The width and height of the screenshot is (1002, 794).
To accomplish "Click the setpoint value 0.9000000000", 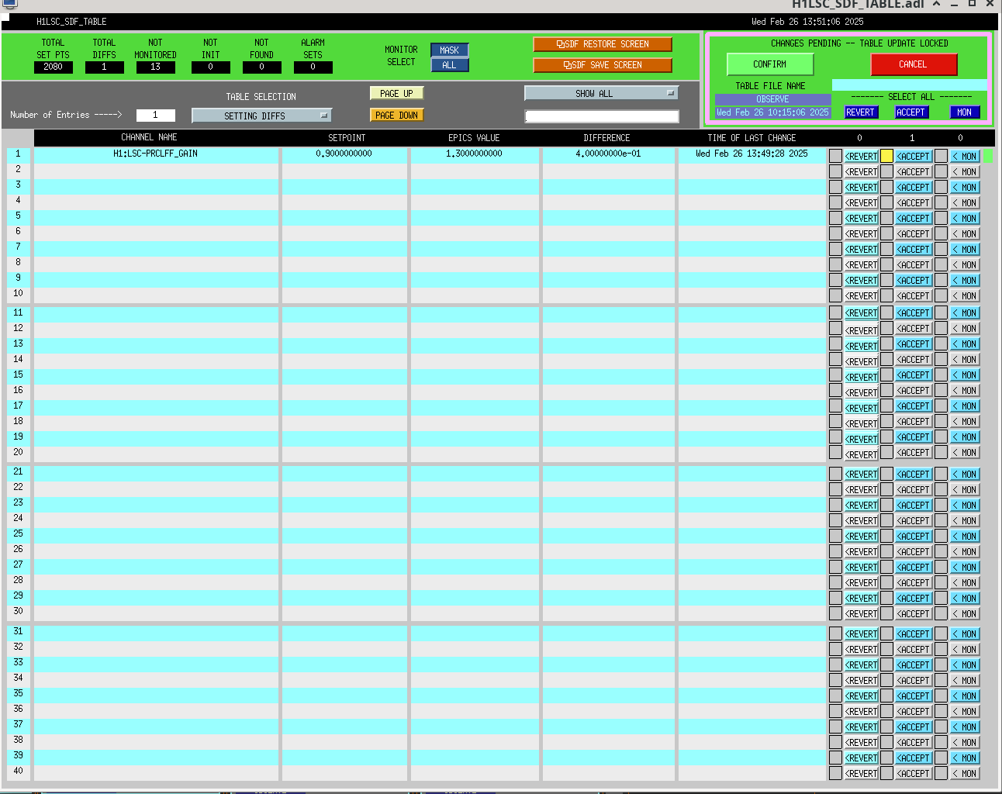I will (344, 154).
